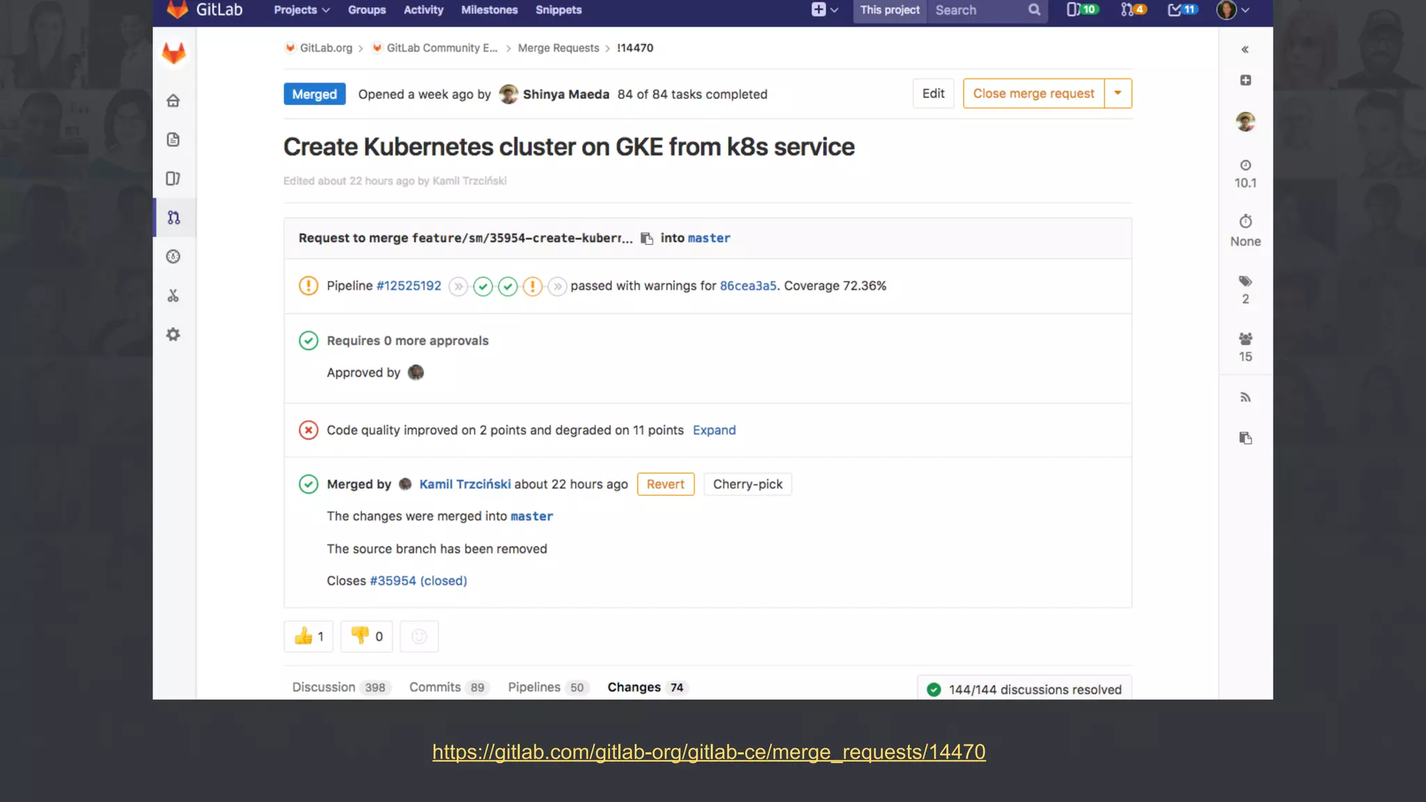The image size is (1426, 802).
Task: Open the gitlab.com merge request URL below
Action: (x=709, y=753)
